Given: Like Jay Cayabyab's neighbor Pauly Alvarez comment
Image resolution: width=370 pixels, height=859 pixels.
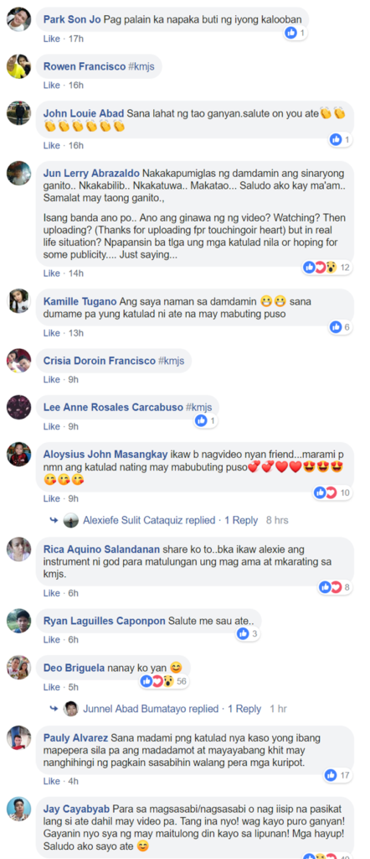Looking at the screenshot, I should [51, 781].
